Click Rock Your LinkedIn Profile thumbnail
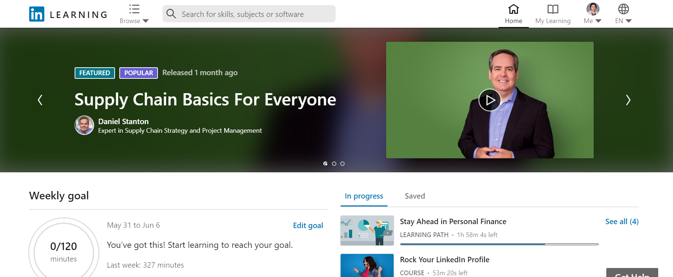 [367, 265]
